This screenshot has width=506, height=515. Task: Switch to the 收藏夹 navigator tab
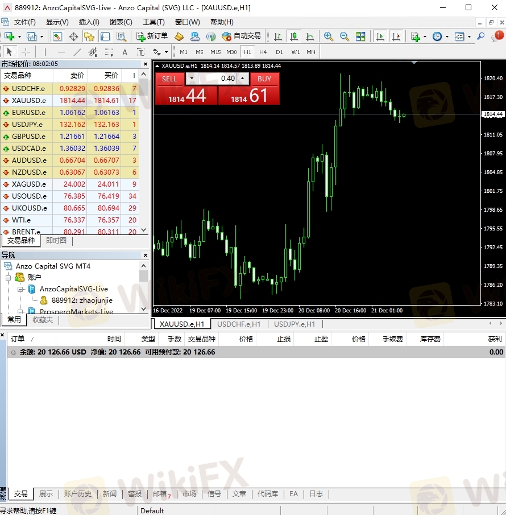click(42, 320)
